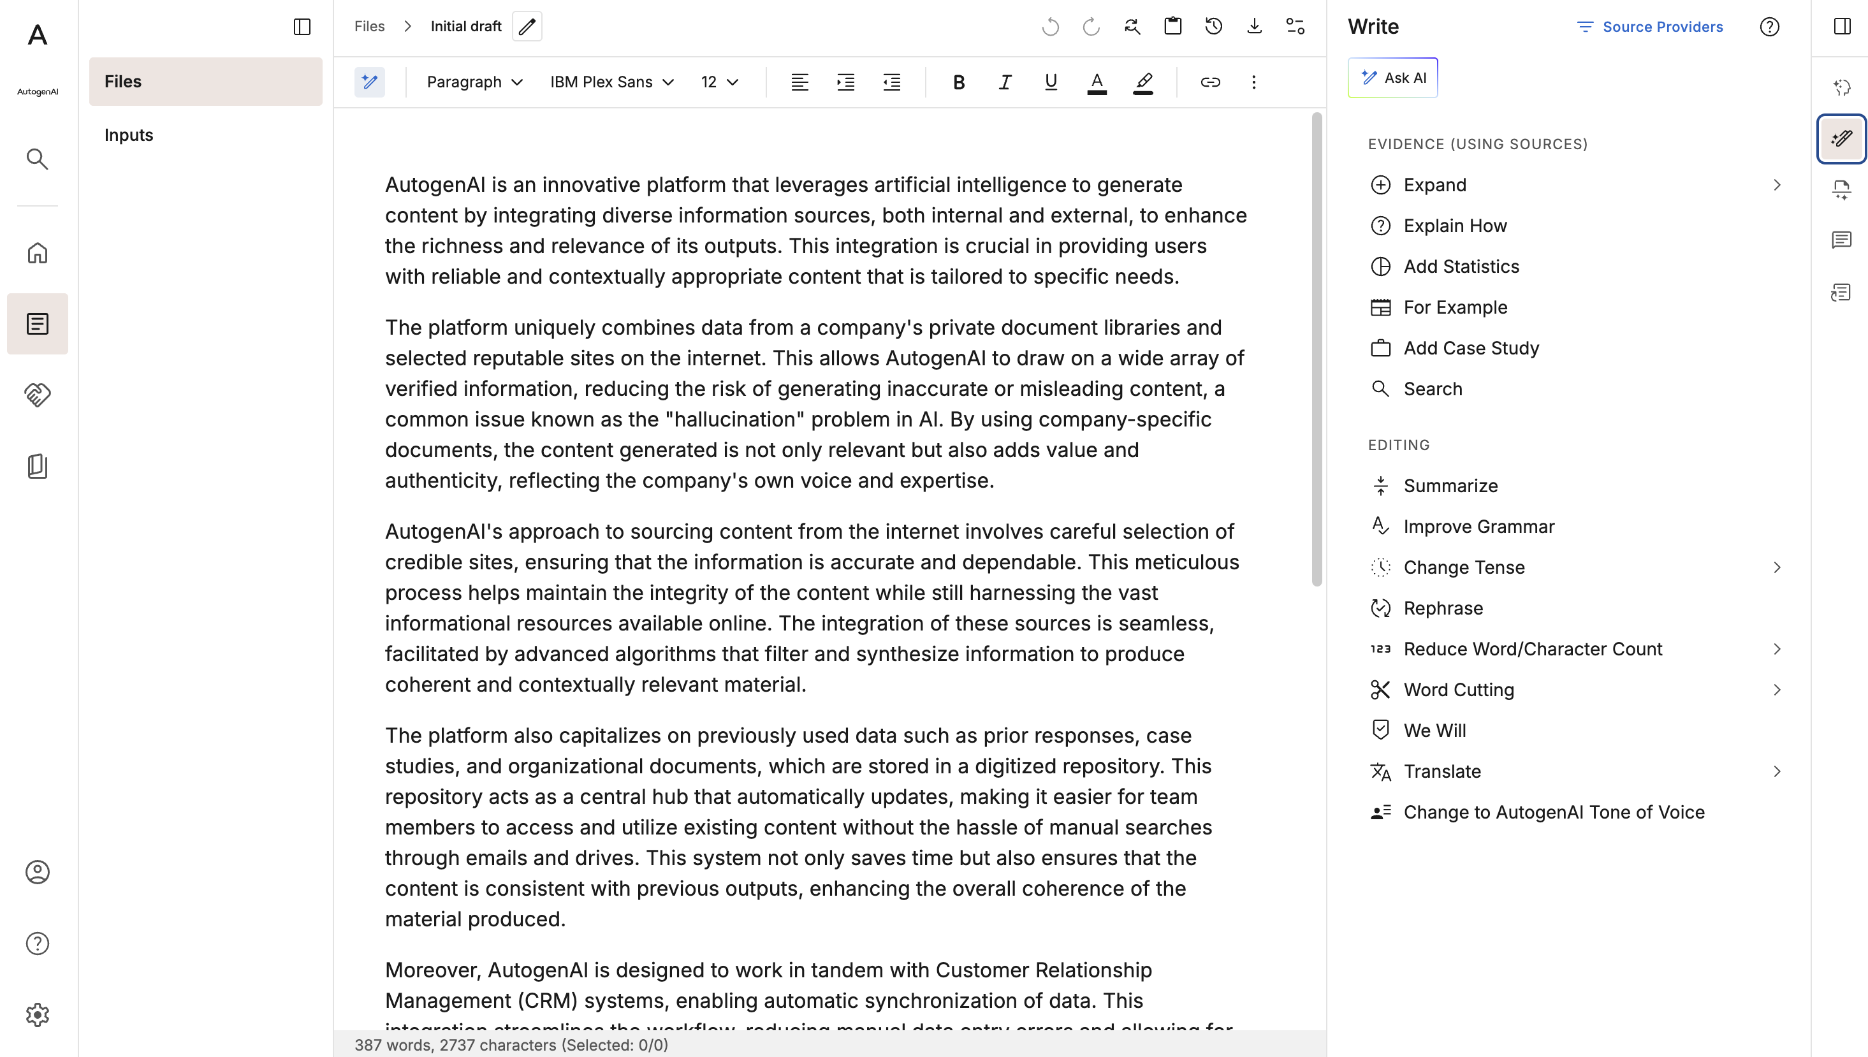Open the home icon in left sidebar

pyautogui.click(x=38, y=252)
